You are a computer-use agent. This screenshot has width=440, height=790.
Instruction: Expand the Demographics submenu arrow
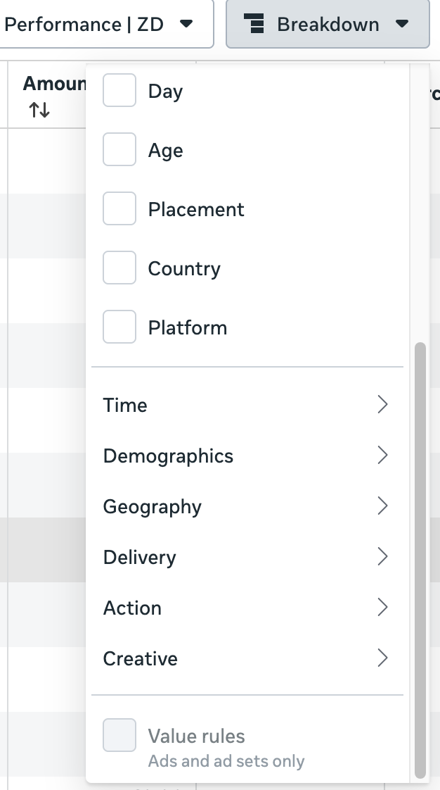click(382, 456)
